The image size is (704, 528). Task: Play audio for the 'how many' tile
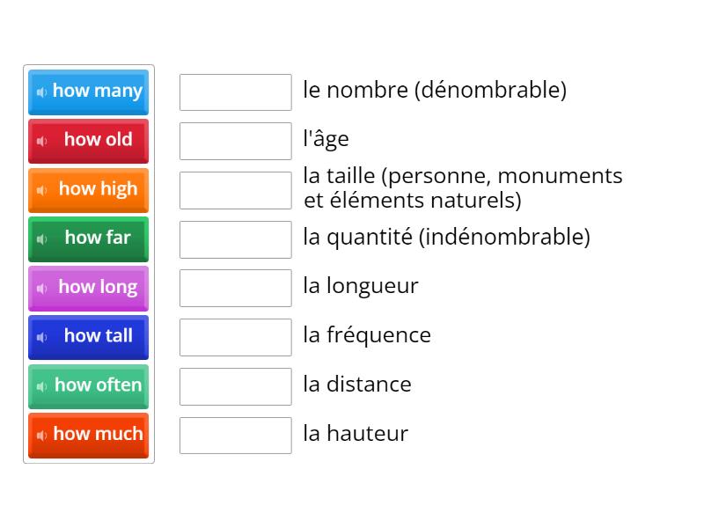click(42, 92)
